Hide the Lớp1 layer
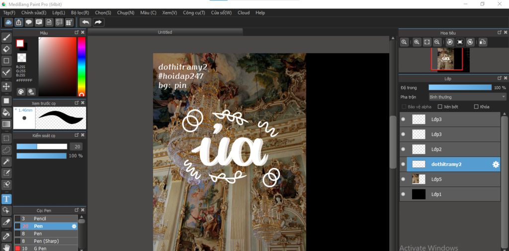The width and height of the screenshot is (509, 251). click(403, 194)
